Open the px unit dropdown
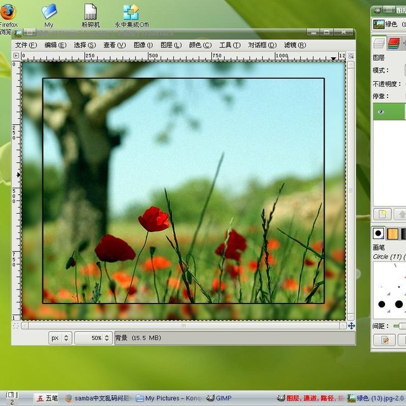 tap(60, 338)
